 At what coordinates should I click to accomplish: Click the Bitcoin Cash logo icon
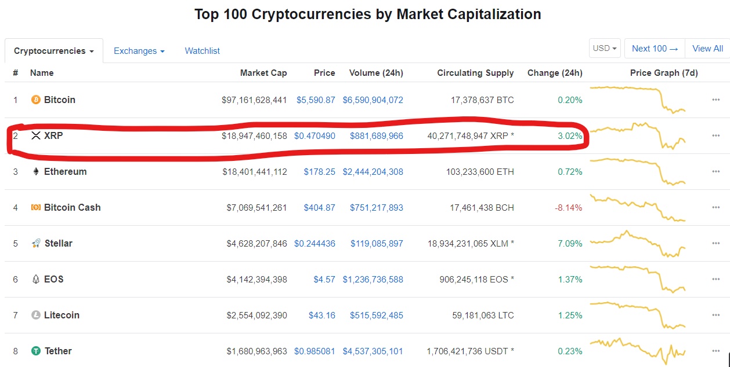click(35, 207)
